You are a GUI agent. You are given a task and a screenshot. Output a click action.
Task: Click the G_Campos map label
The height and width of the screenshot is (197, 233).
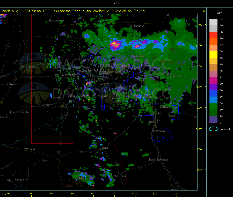tap(176, 76)
